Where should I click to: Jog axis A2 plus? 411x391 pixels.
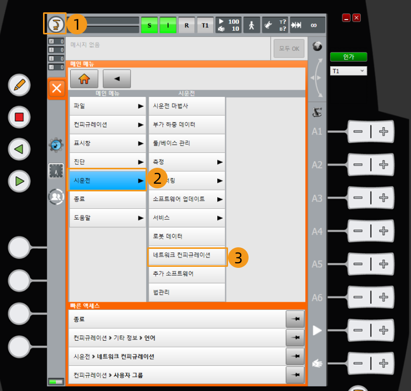(383, 165)
